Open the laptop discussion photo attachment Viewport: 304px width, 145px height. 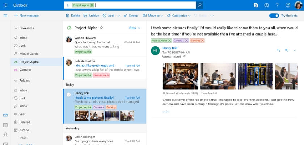218,76
